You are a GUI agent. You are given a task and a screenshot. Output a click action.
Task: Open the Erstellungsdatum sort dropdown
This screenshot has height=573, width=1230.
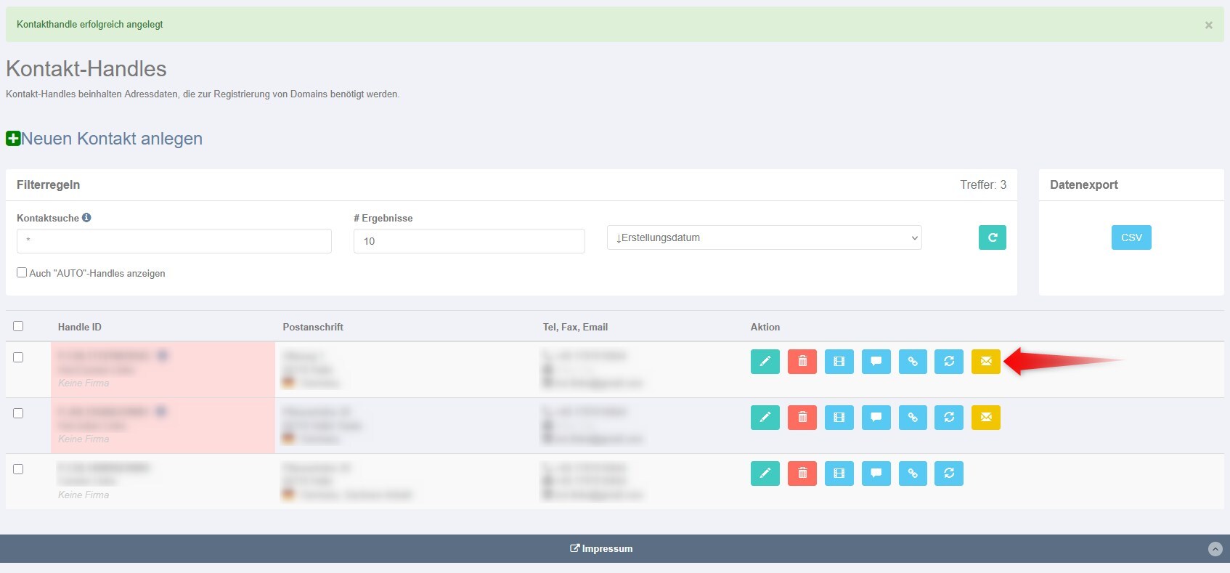coord(764,238)
